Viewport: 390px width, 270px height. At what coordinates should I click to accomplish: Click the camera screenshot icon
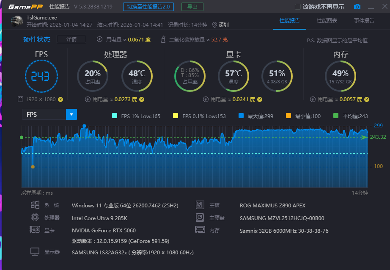pos(357,7)
